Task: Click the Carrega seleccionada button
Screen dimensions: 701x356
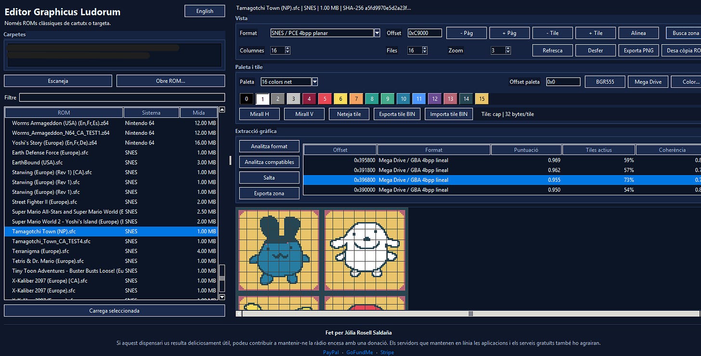Action: click(114, 311)
